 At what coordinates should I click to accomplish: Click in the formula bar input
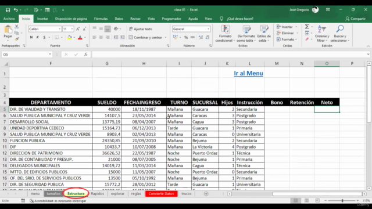[229, 55]
